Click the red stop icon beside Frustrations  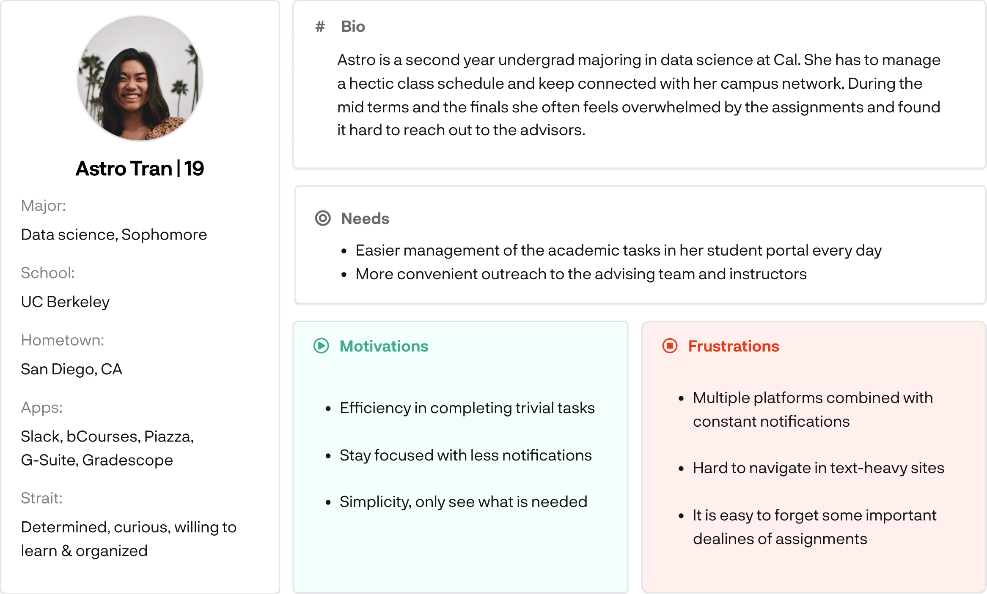point(670,346)
